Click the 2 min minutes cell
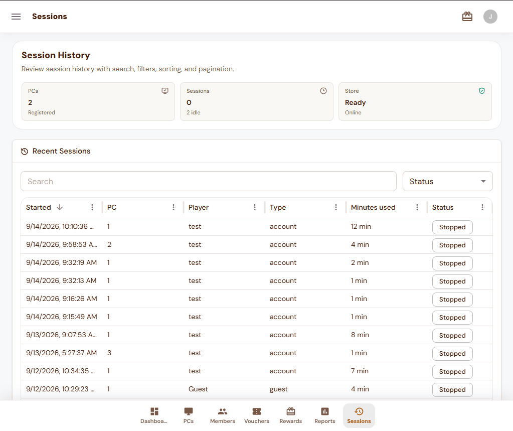Viewport: 513px width, 431px height. [386, 262]
